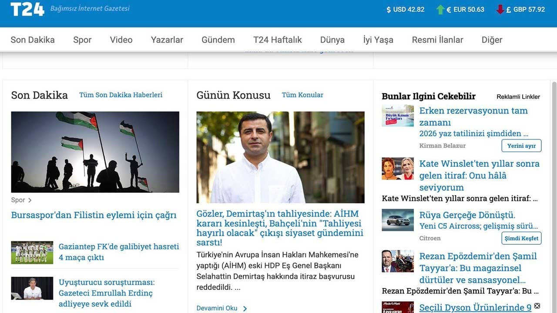Image resolution: width=557 pixels, height=313 pixels.
Task: Open the Palestinian flags news image
Action: [x=95, y=152]
